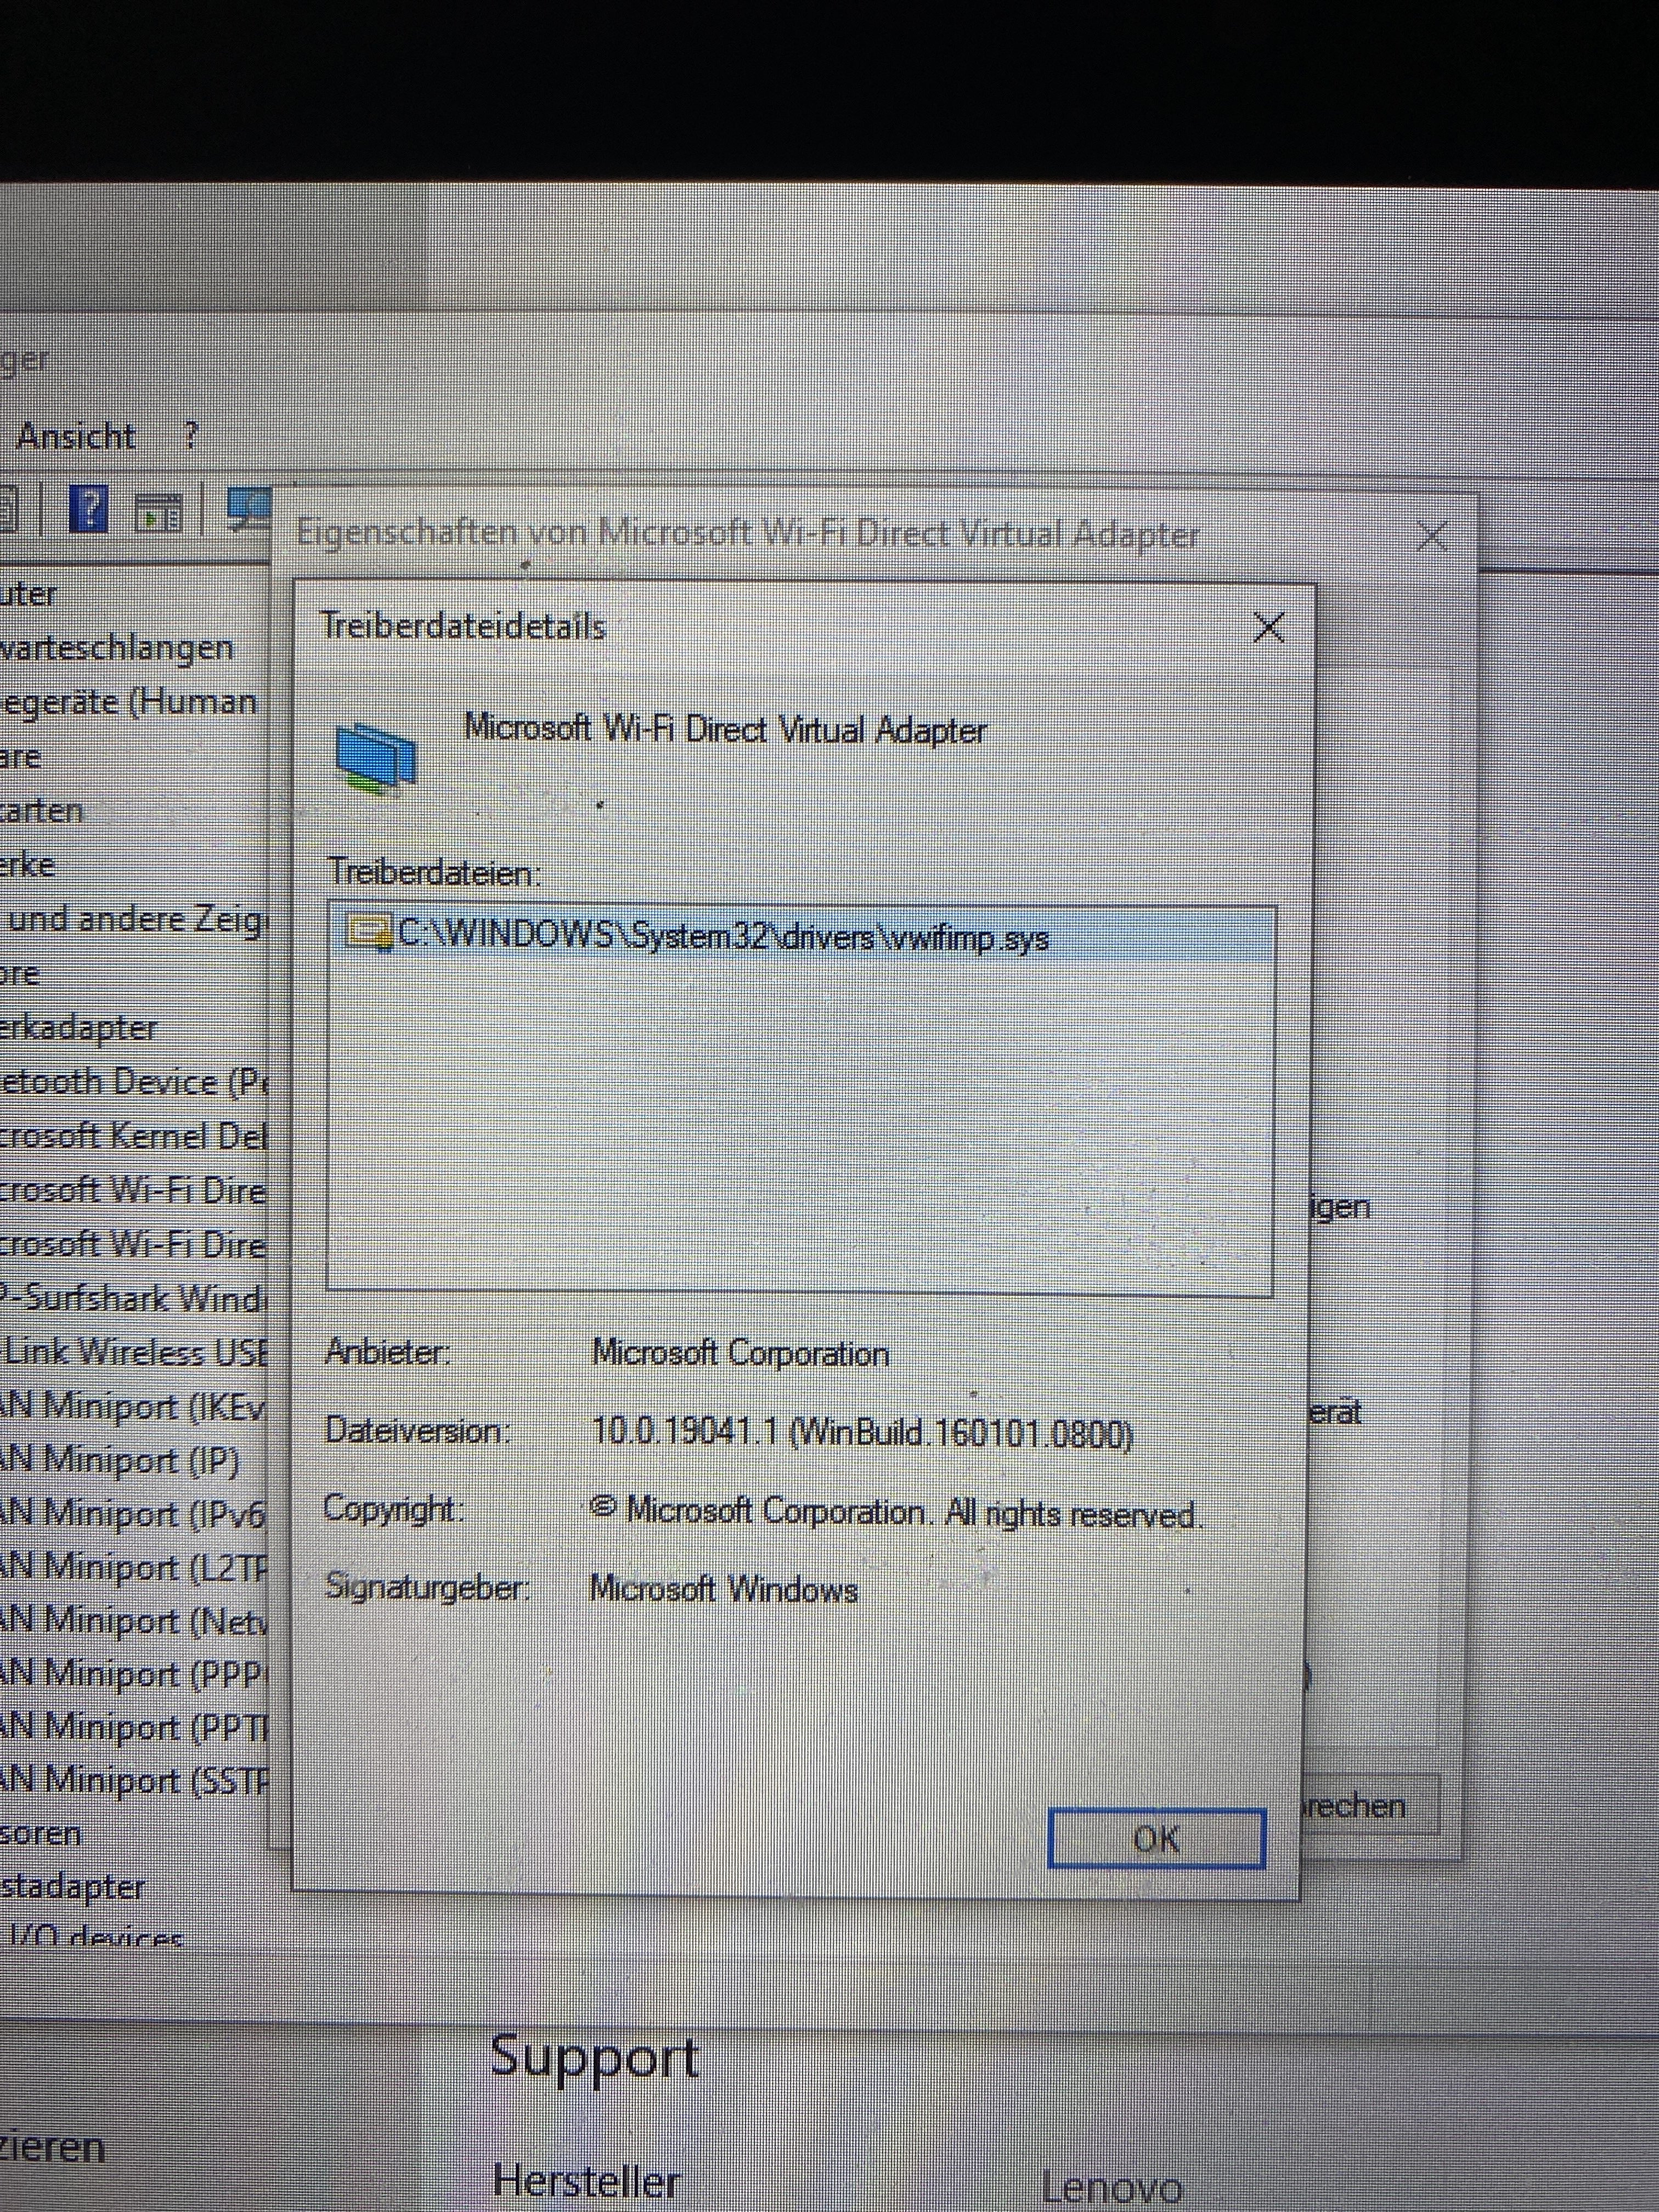Select the Grafikkarten category in the tree
Viewport: 1659px width, 2212px height.
click(41, 810)
